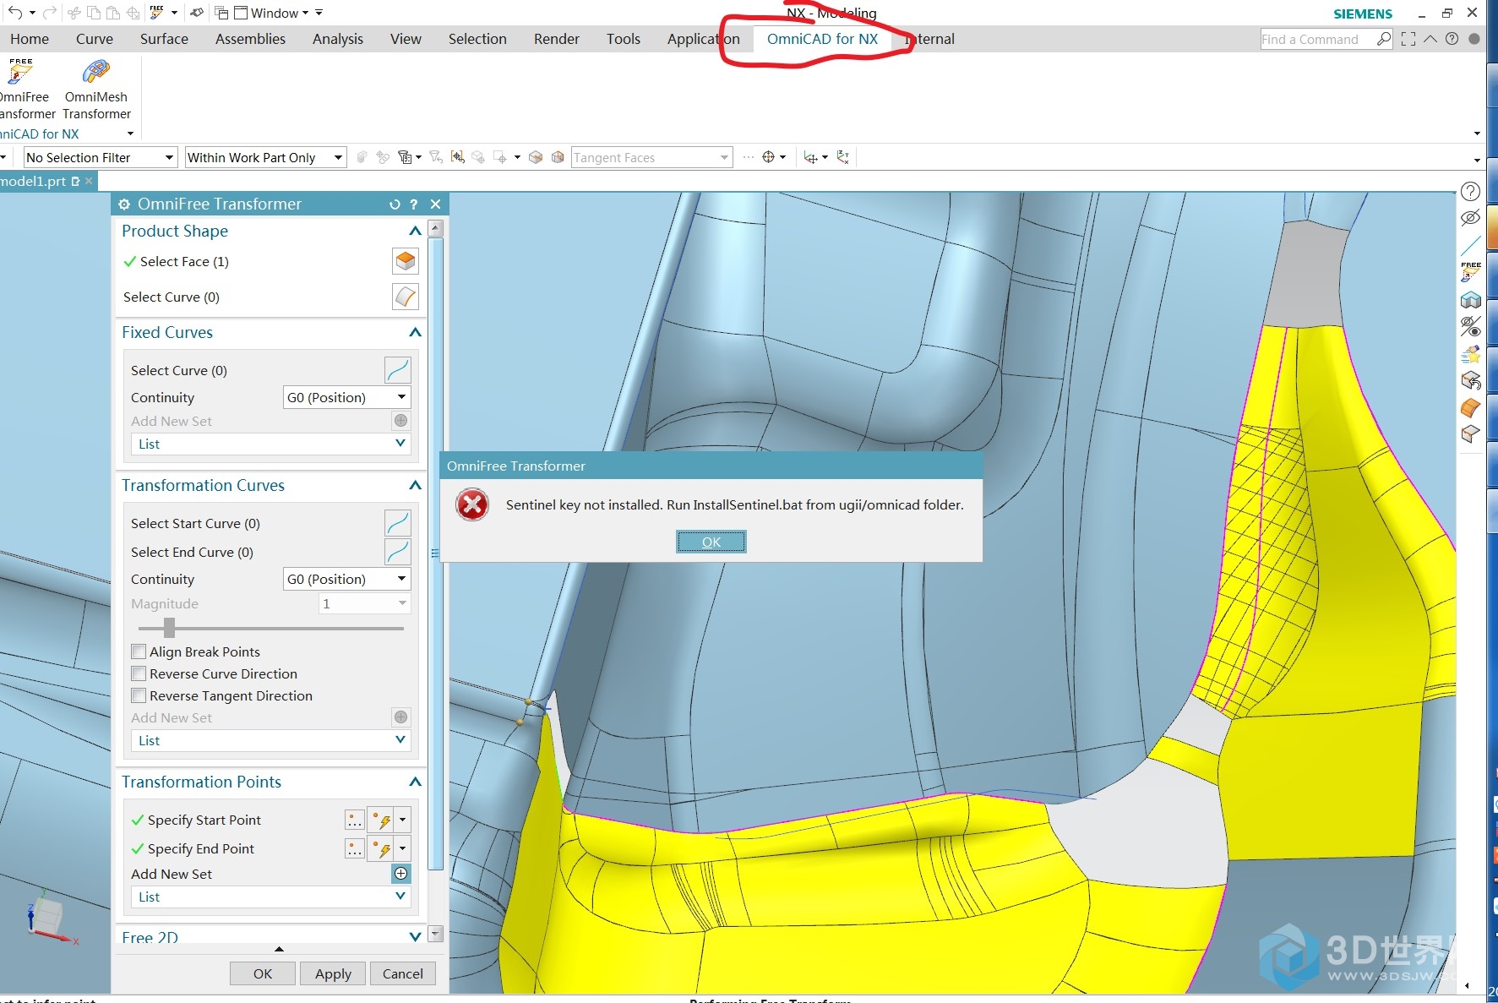Image resolution: width=1498 pixels, height=1003 pixels.
Task: Click the FREE transformer icon in right sidebar
Action: click(x=1471, y=271)
